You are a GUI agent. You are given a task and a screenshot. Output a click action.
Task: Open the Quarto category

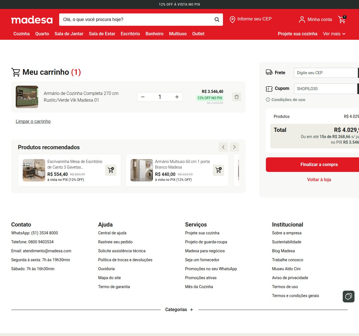[x=42, y=34]
